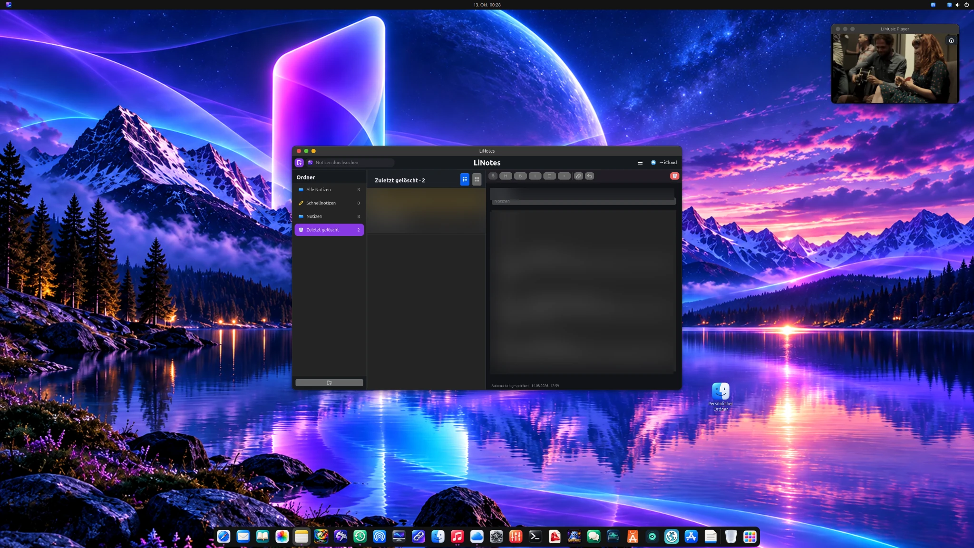
Task: Open the 'Alle Notizen' folder
Action: point(329,190)
